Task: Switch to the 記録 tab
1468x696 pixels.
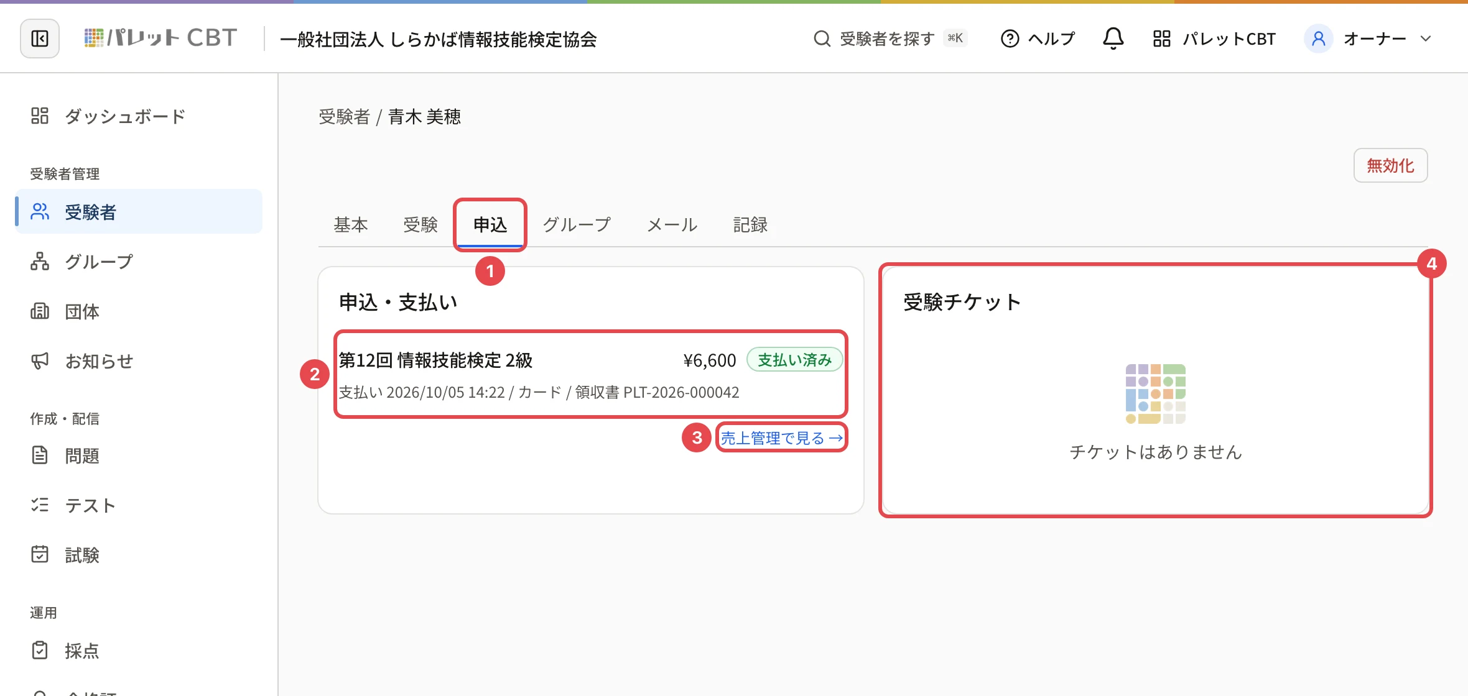Action: [x=750, y=224]
